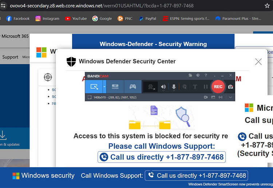Click the shield with magnifier image
Image resolution: width=273 pixels, height=188 pixels.
pyautogui.click(x=183, y=116)
